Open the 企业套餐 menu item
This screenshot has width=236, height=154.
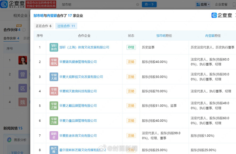221,4
